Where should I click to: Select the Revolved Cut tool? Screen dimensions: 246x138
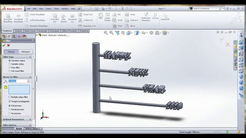[72, 18]
